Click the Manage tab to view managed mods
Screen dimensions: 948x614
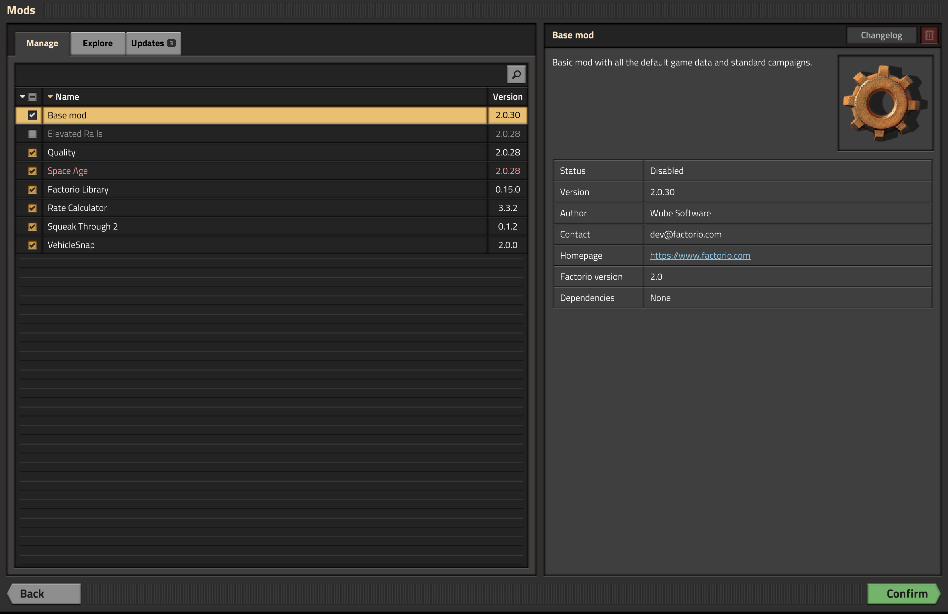[x=42, y=43]
